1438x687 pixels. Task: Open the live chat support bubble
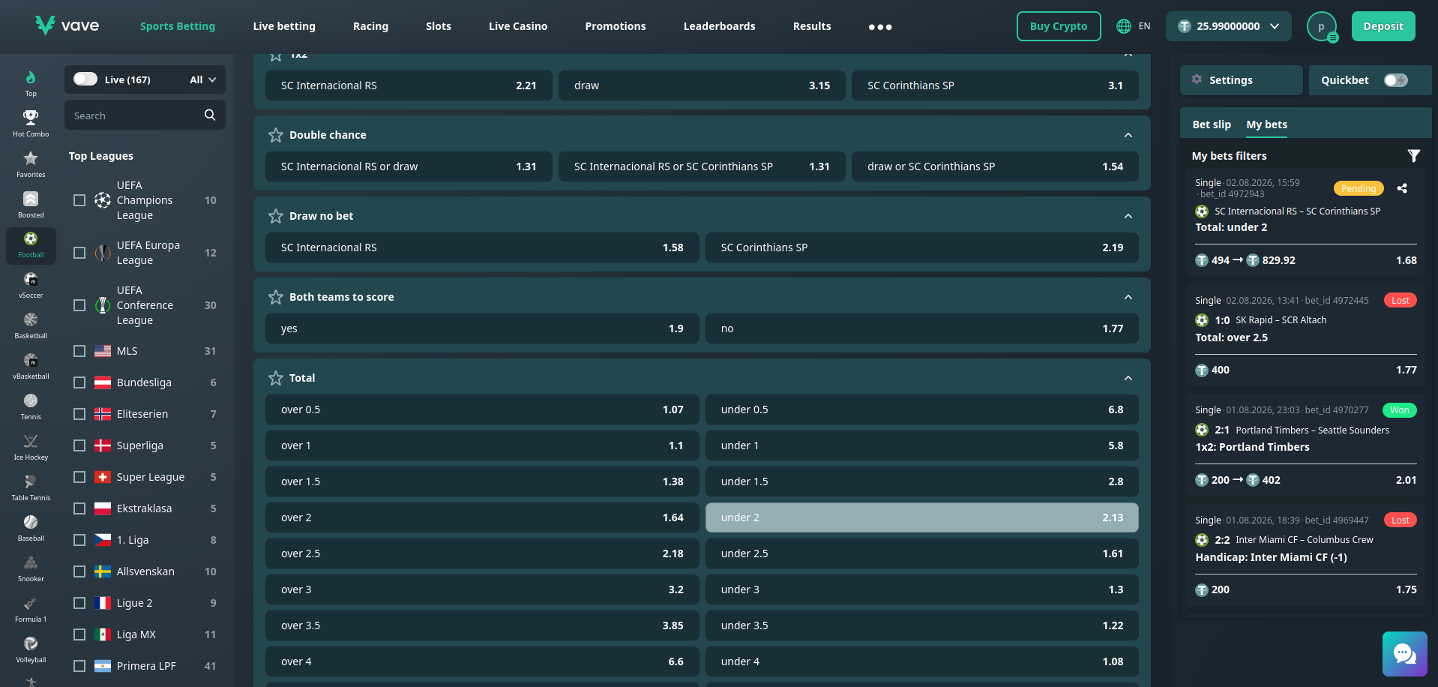(1404, 654)
